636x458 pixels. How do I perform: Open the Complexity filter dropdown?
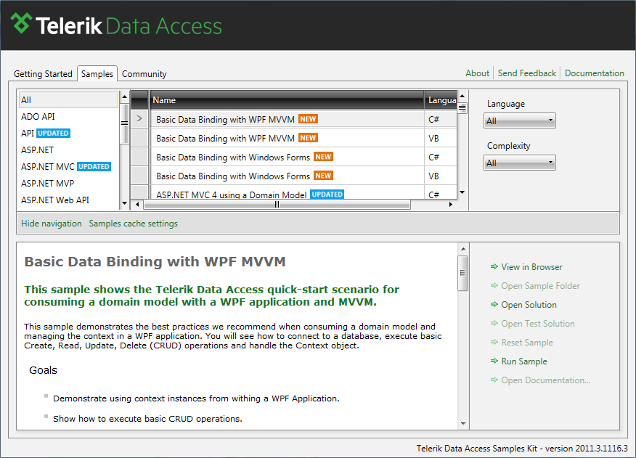coord(519,163)
